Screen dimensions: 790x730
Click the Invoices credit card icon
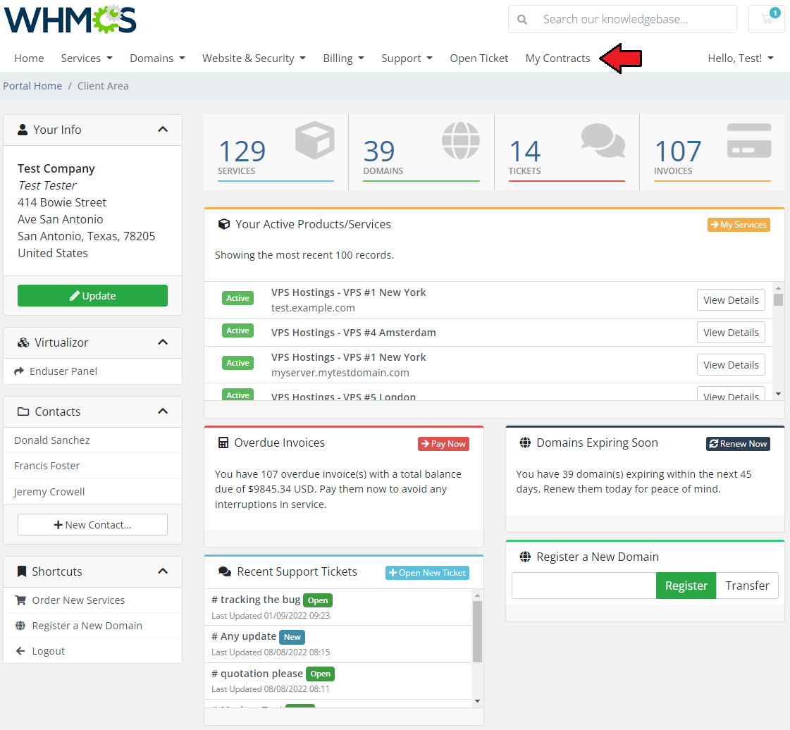coord(749,140)
